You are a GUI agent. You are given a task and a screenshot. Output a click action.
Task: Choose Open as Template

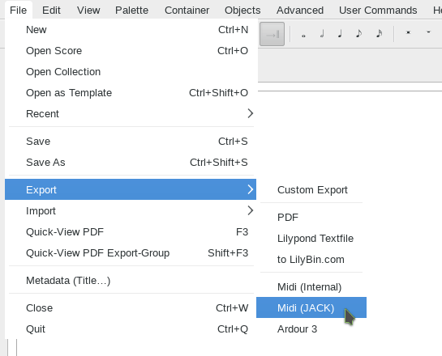[x=131, y=93]
